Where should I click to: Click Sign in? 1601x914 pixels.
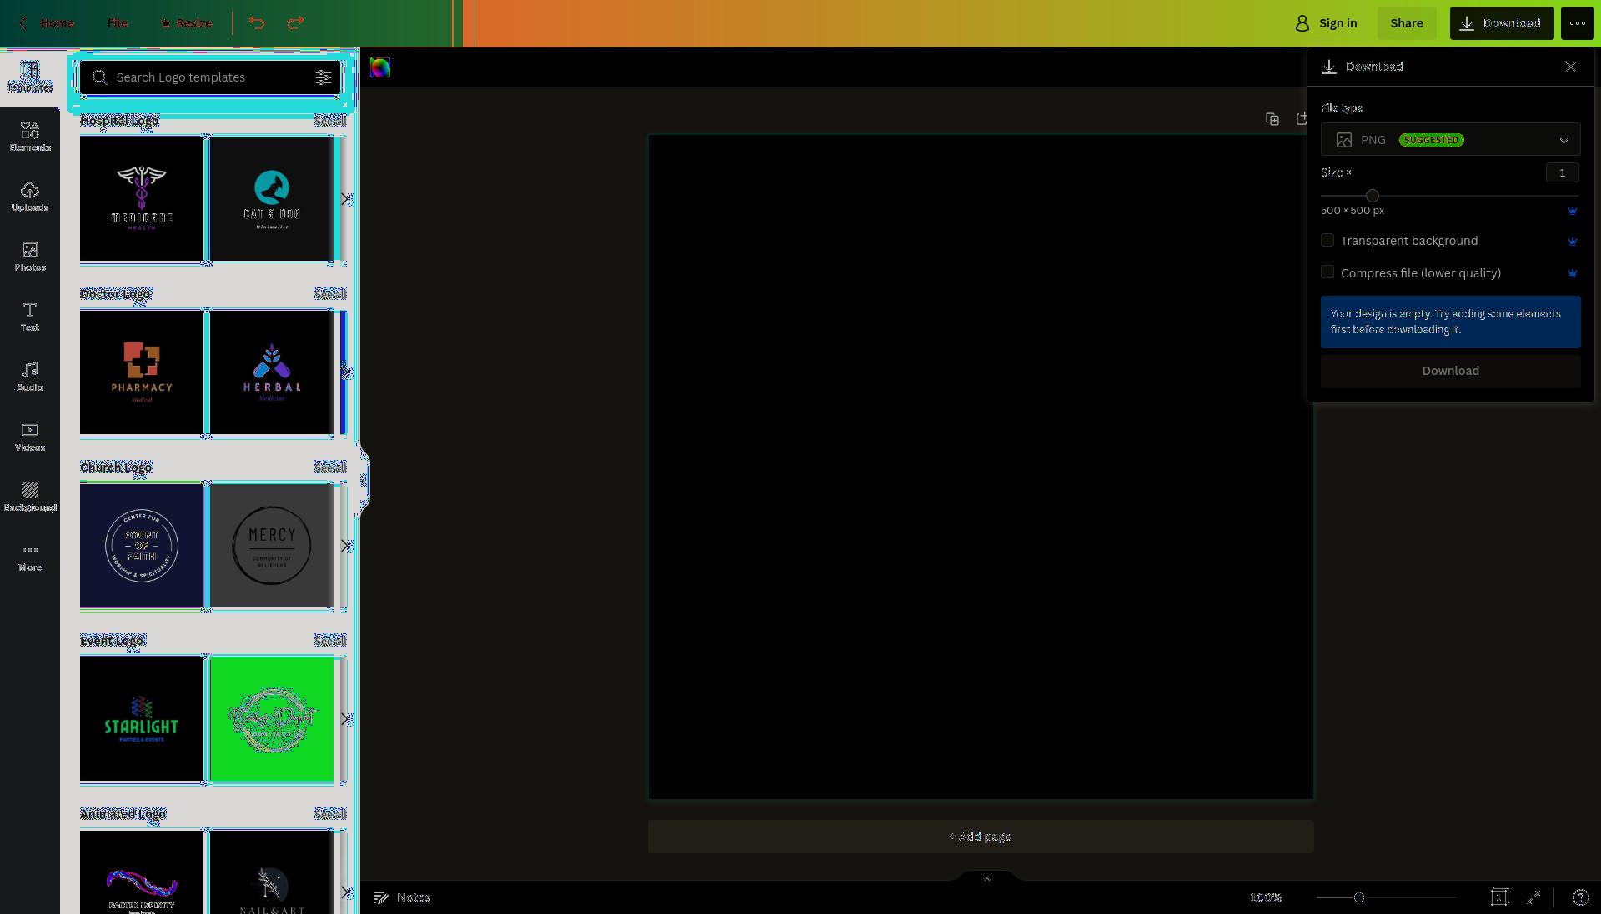[1326, 23]
